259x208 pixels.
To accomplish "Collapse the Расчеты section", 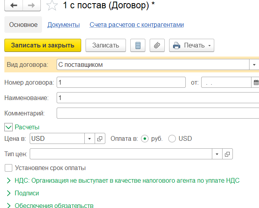I will tap(8, 127).
